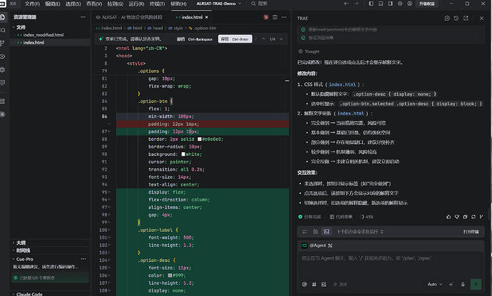Toggle the bottom panel layout icon
The image size is (492, 296).
(x=381, y=4)
